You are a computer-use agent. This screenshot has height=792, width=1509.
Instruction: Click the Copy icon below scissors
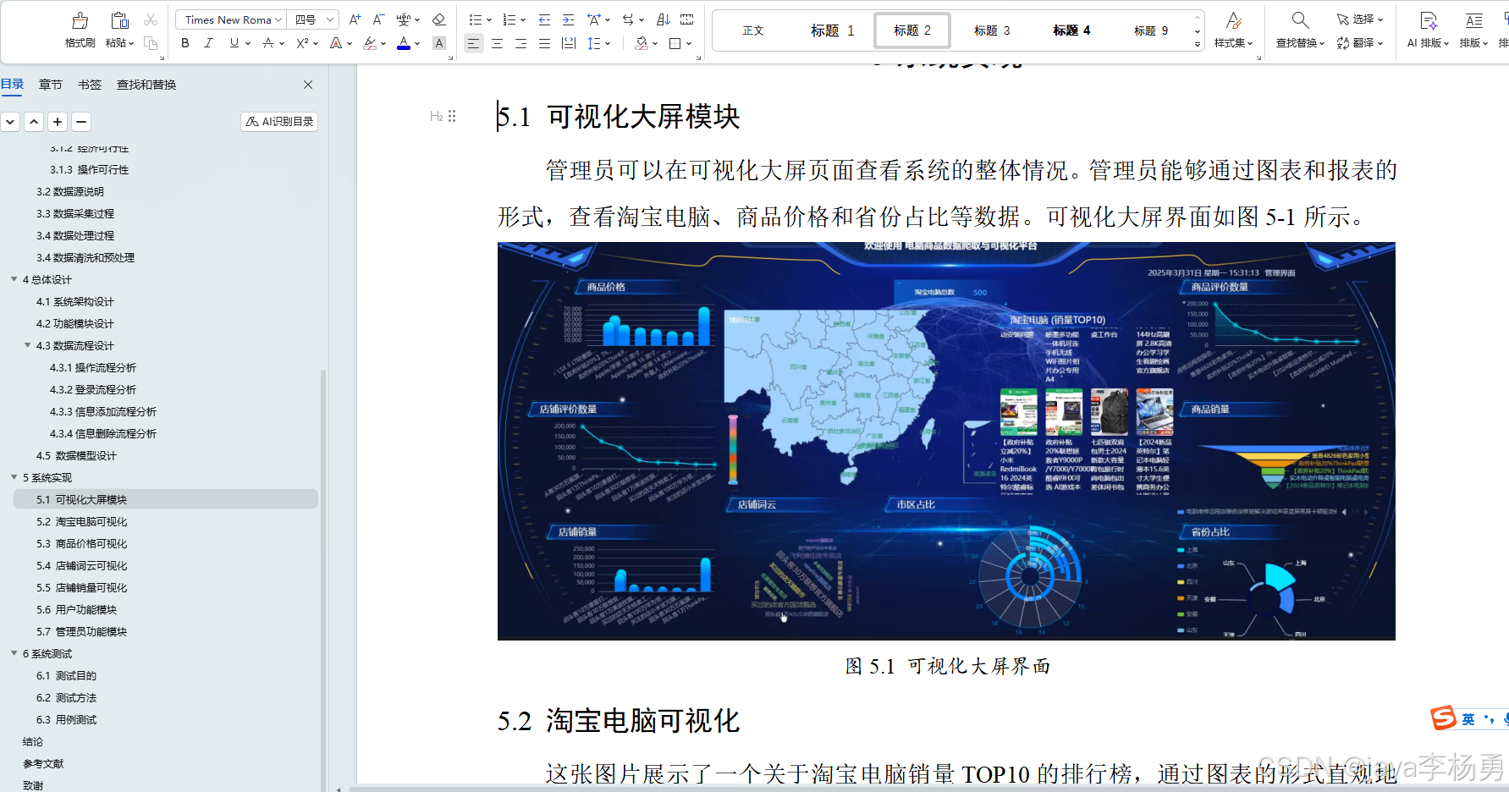pyautogui.click(x=151, y=43)
